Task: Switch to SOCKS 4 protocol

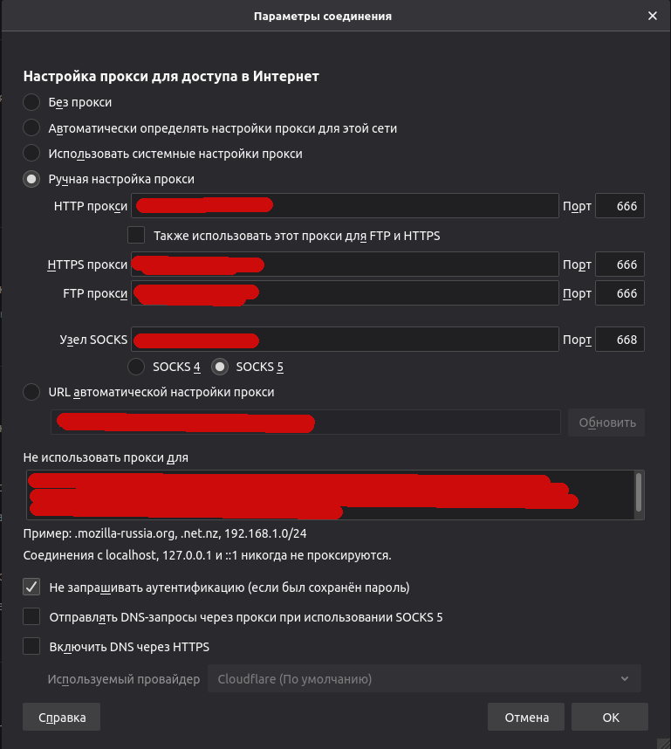Action: 136,367
